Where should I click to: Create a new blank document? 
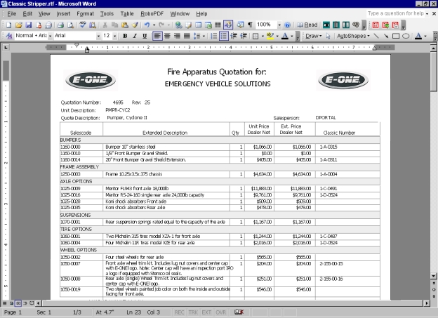[x=8, y=25]
